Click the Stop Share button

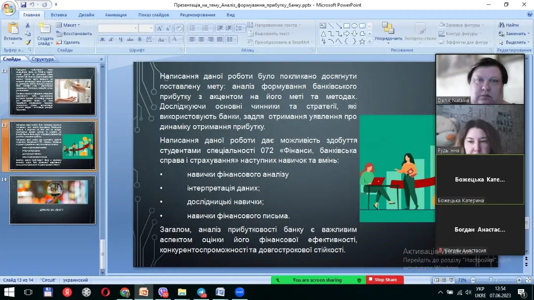(385, 280)
